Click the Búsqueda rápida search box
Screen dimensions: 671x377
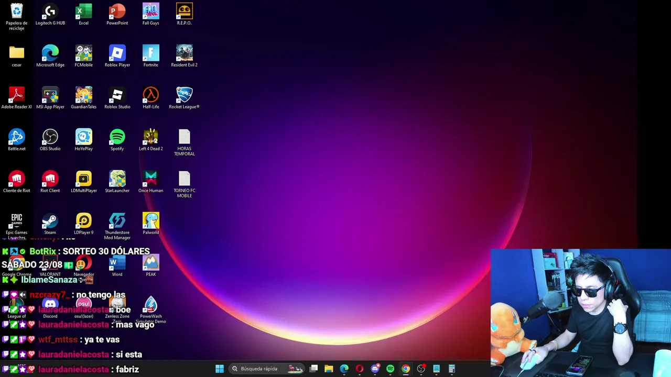tap(267, 369)
